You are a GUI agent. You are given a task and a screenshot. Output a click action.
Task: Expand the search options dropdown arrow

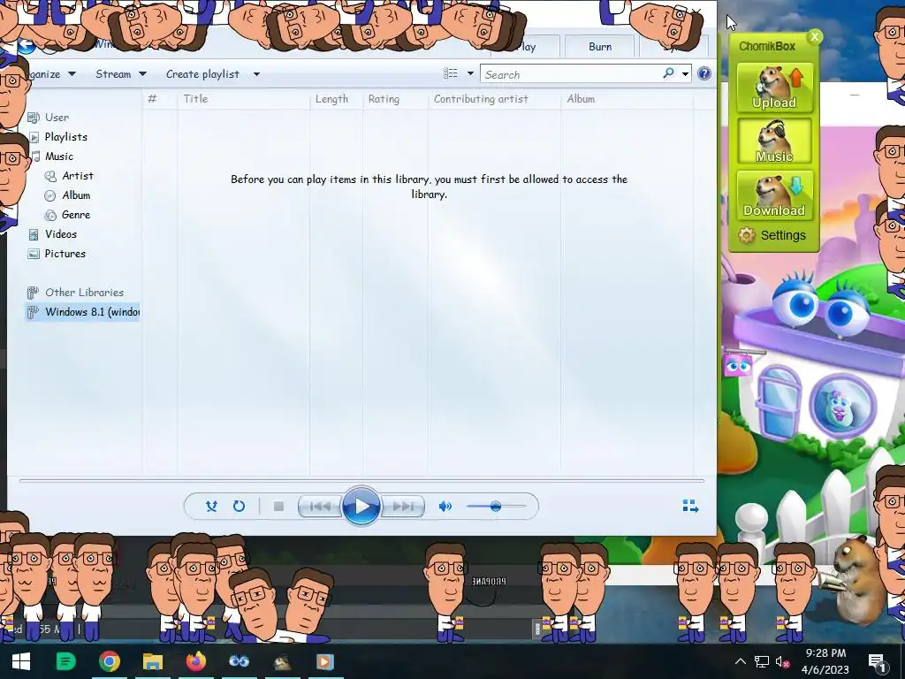point(685,74)
